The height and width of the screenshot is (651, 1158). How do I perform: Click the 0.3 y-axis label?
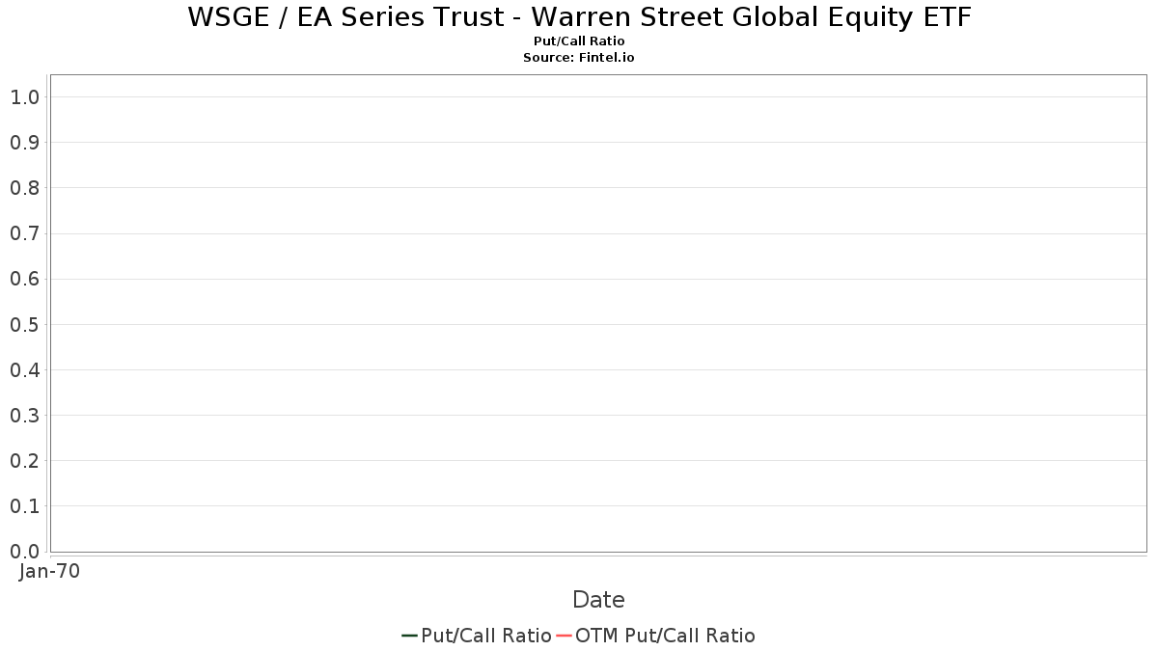pos(24,416)
